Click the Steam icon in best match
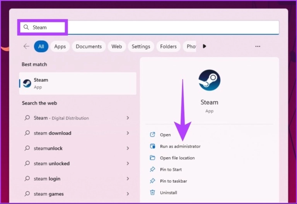Image resolution: width=297 pixels, height=204 pixels. [x=27, y=83]
